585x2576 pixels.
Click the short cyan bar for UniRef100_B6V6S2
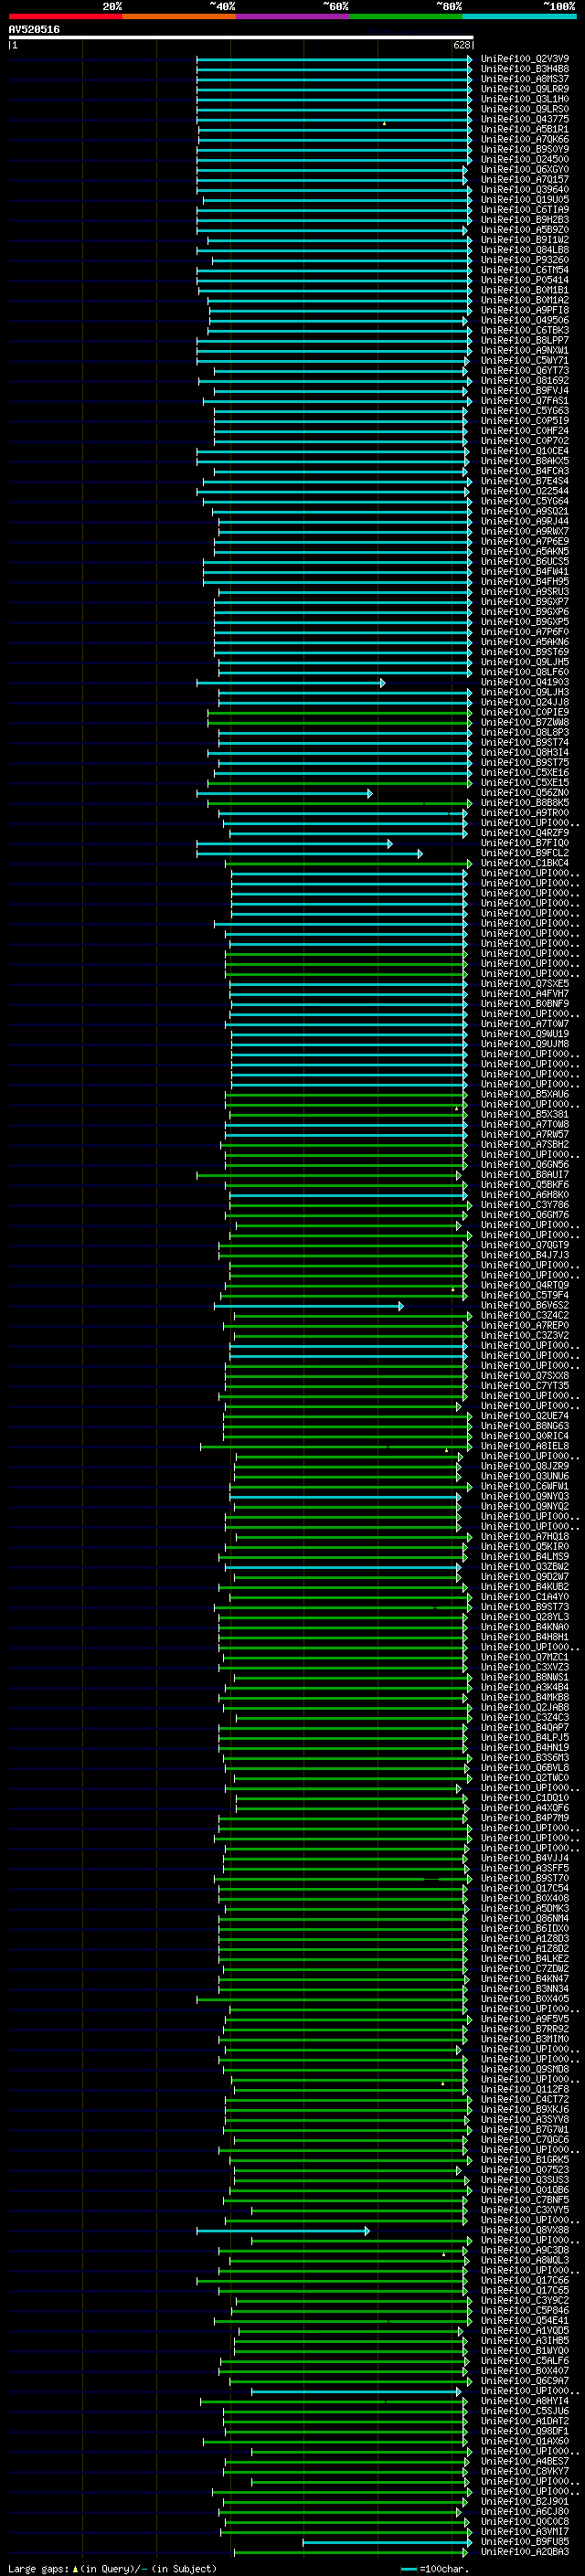click(x=309, y=1306)
